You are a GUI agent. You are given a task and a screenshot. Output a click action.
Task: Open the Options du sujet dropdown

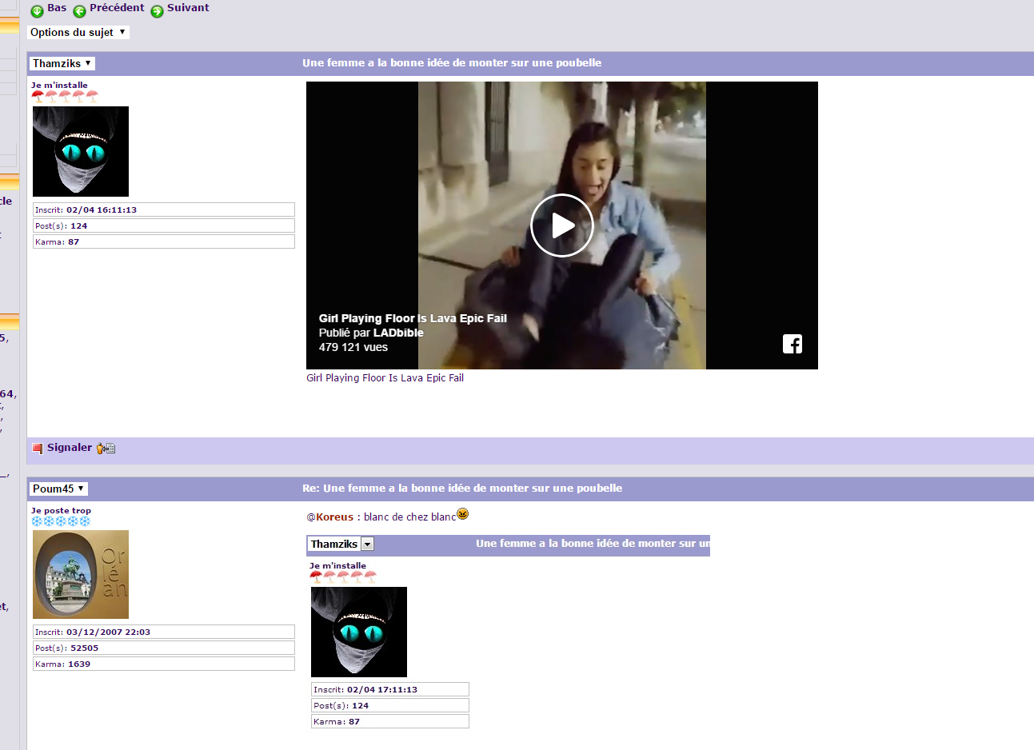point(78,33)
